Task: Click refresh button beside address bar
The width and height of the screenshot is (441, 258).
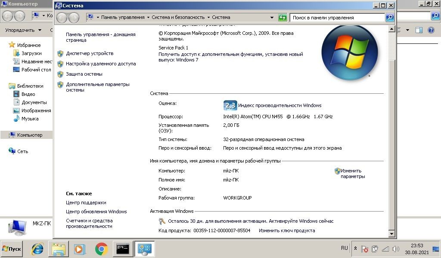Action: coord(283,17)
